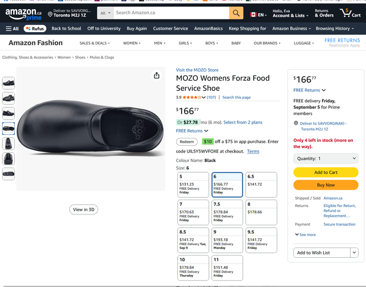Image resolution: width=366 pixels, height=287 pixels.
Task: Open Amazon Business dropdown
Action: pyautogui.click(x=292, y=29)
